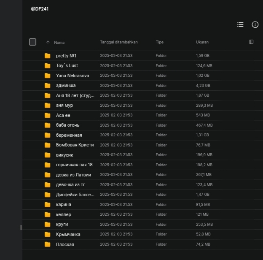Click the 52,8 MB size value
The height and width of the screenshot is (260, 263).
point(203,234)
